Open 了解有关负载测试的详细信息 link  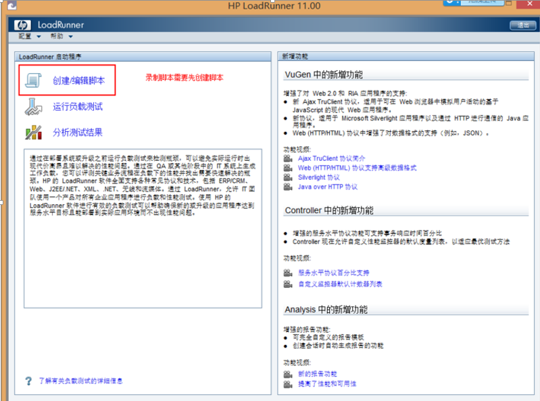point(80,381)
